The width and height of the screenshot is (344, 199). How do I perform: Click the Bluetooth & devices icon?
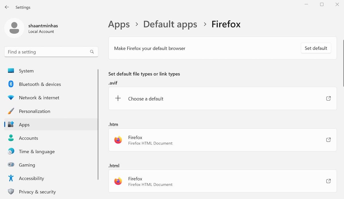click(x=11, y=84)
